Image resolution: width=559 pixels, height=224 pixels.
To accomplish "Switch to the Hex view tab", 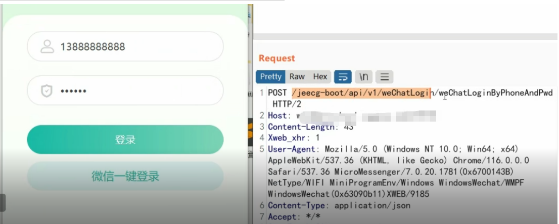I will coord(320,77).
